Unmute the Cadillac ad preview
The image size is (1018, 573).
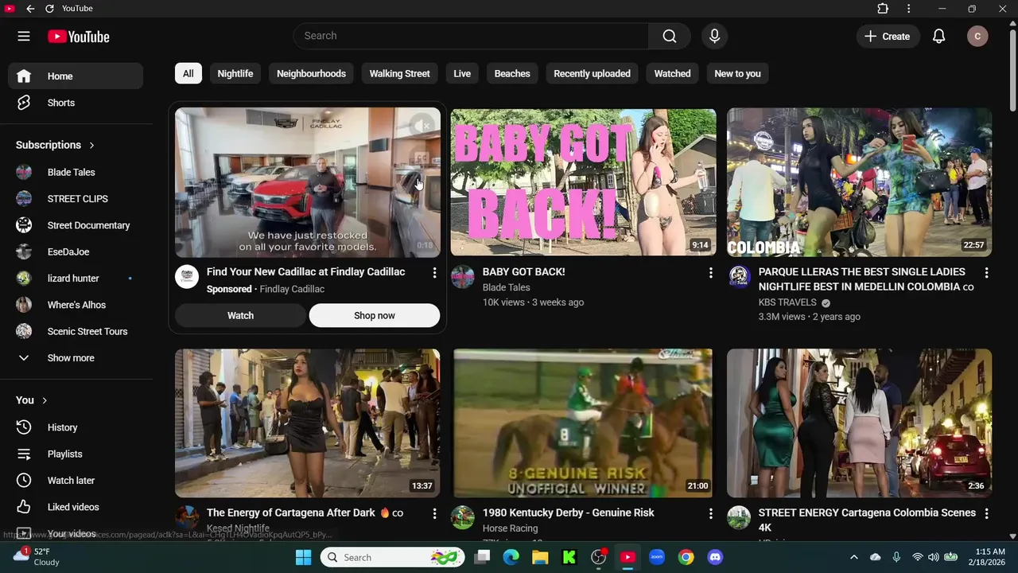[422, 125]
